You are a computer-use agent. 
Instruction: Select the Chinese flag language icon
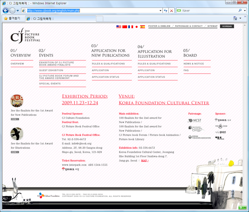point(124,26)
